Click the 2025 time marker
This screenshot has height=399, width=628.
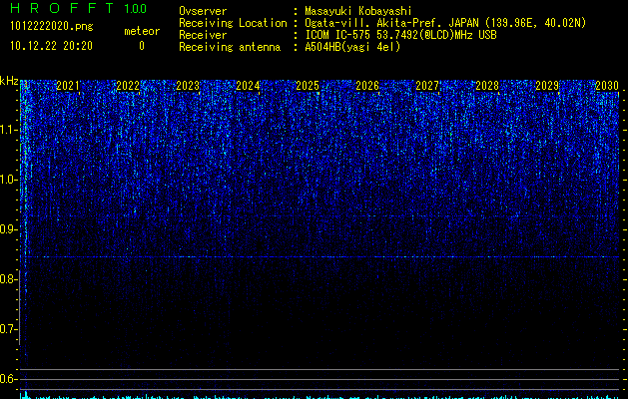pos(308,86)
